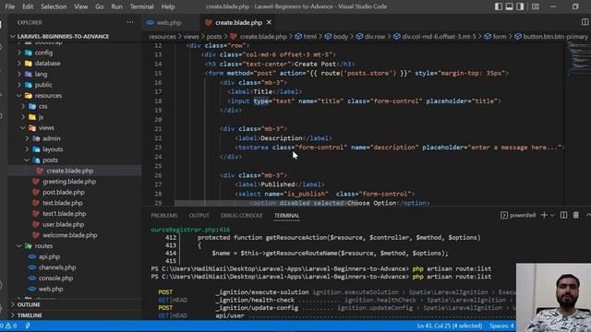Expand the public folder
The image size is (591, 332).
[43, 85]
